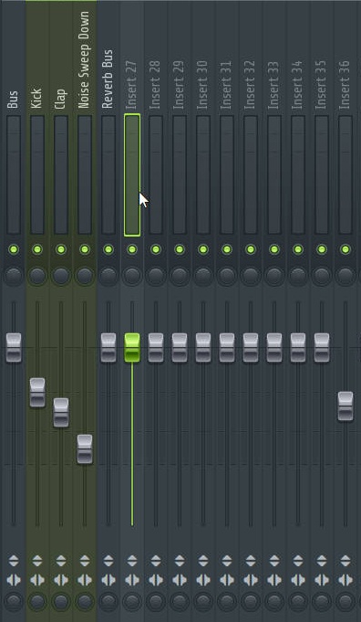The width and height of the screenshot is (361, 622).
Task: Invert phase on the Kick track
Action: (37, 561)
